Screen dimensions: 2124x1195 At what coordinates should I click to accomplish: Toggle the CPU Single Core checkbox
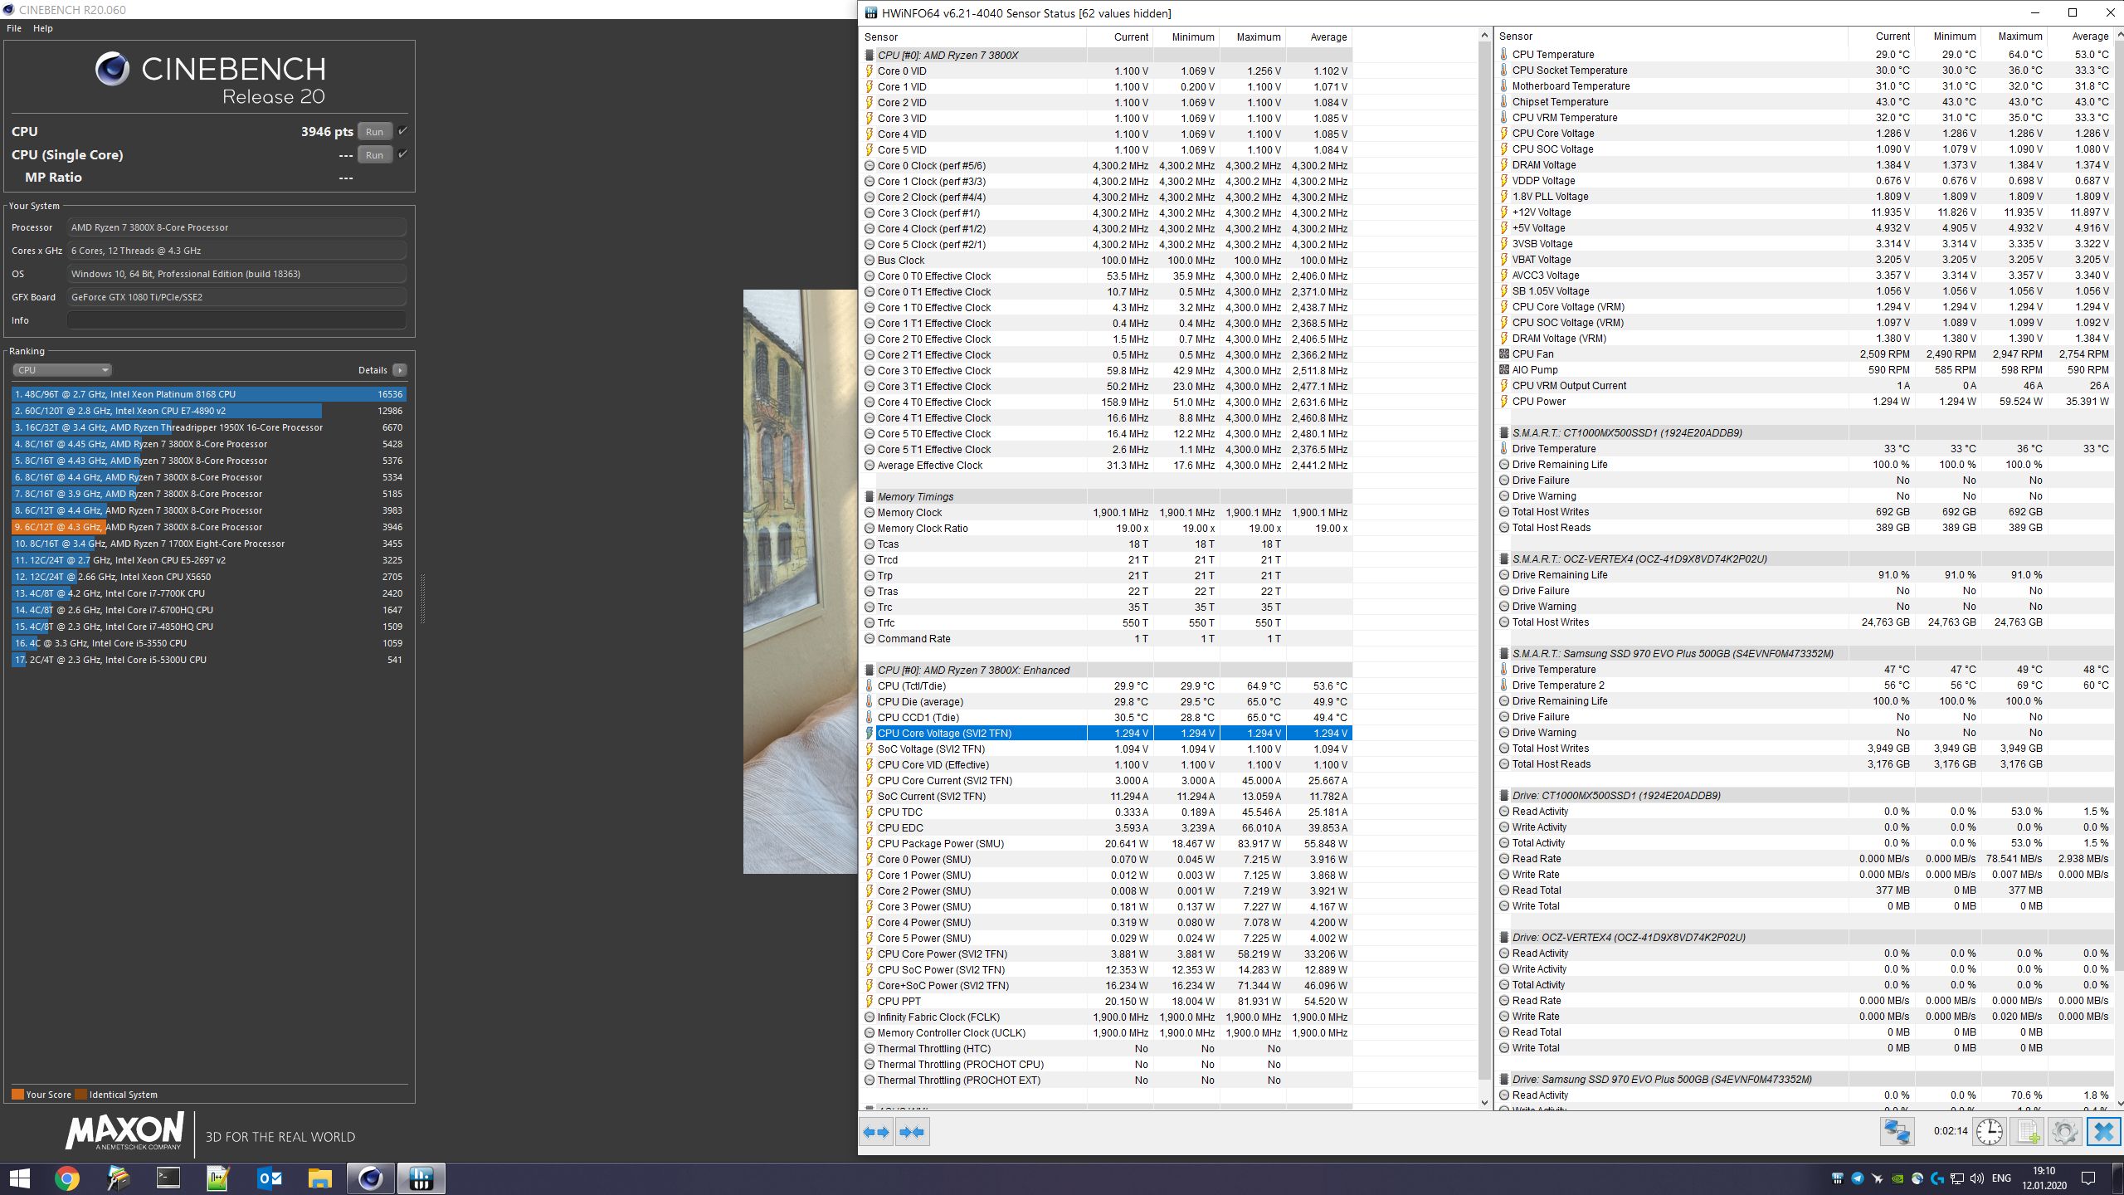[402, 154]
